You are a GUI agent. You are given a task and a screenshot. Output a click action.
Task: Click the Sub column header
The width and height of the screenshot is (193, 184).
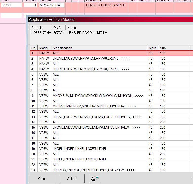tap(174, 48)
